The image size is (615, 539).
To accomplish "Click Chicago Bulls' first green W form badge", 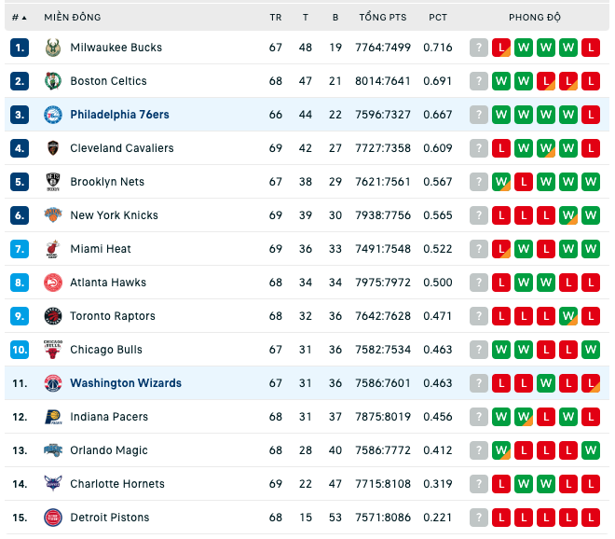I will click(x=501, y=350).
